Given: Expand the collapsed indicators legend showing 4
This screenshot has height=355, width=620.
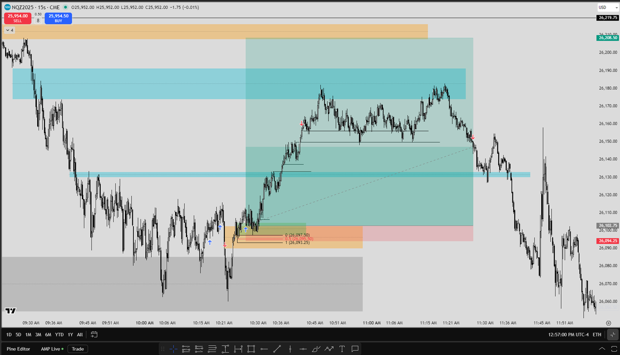Looking at the screenshot, I should (9, 30).
